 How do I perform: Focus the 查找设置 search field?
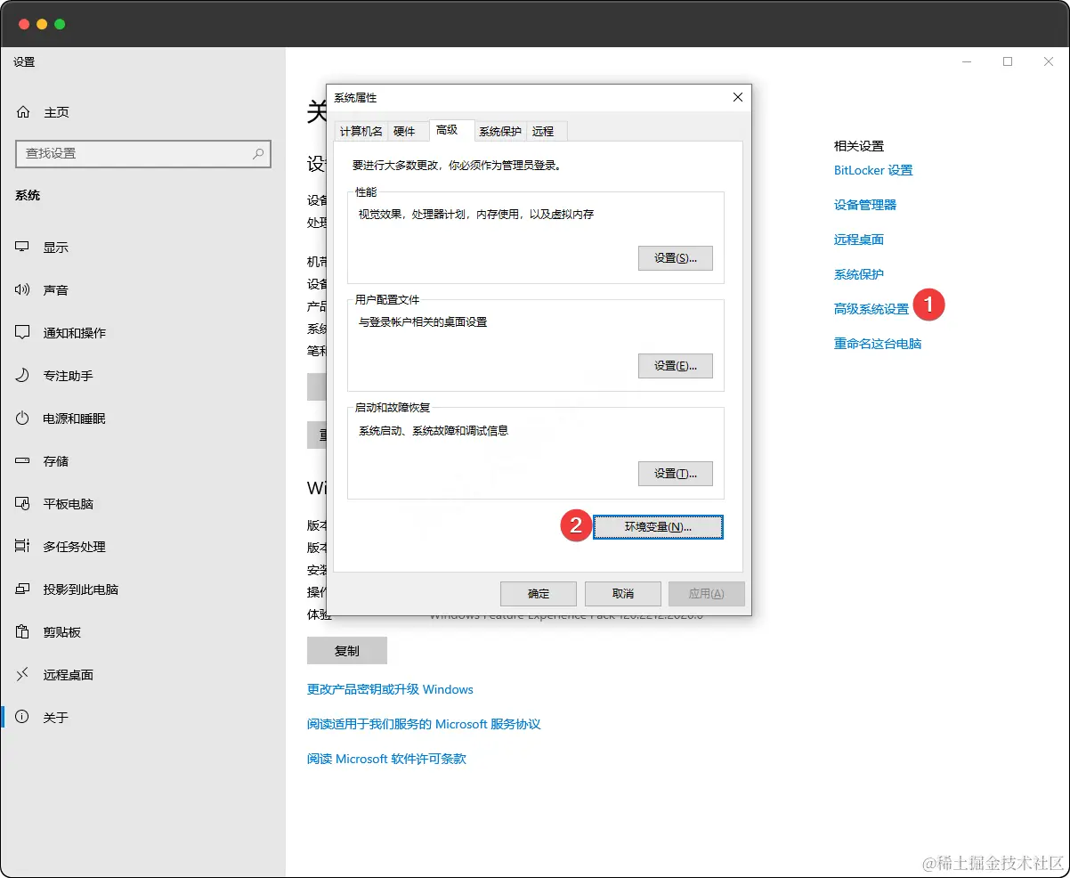(x=143, y=153)
